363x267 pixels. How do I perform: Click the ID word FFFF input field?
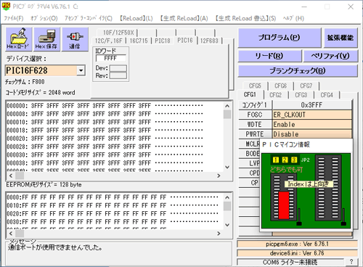click(111, 58)
